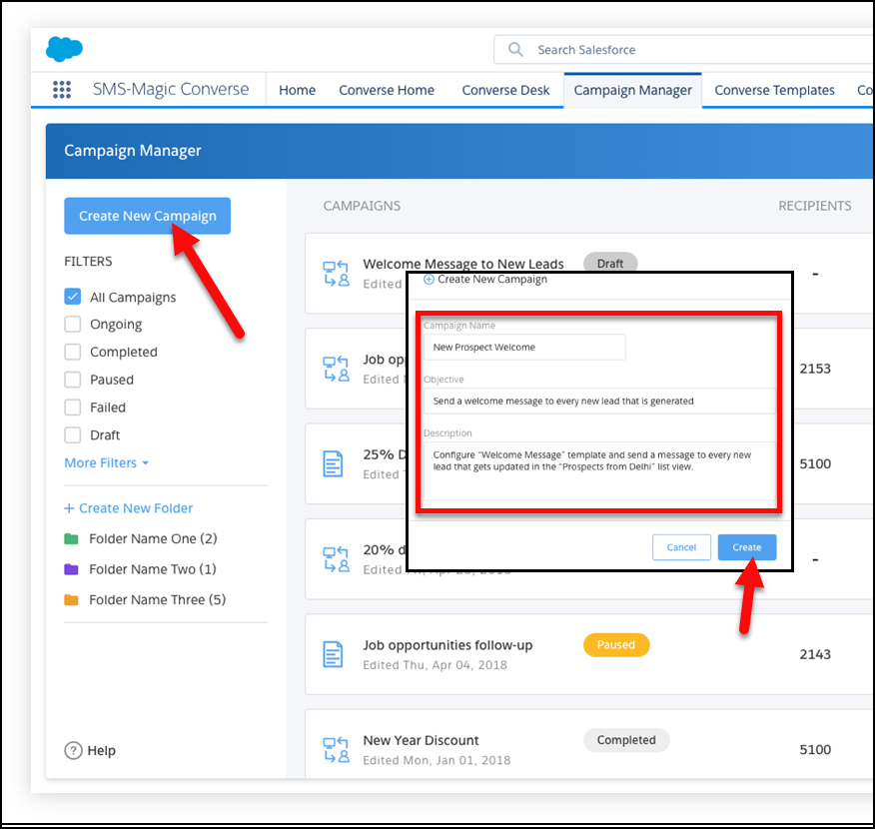
Task: Check the Ongoing filter
Action: click(x=73, y=325)
